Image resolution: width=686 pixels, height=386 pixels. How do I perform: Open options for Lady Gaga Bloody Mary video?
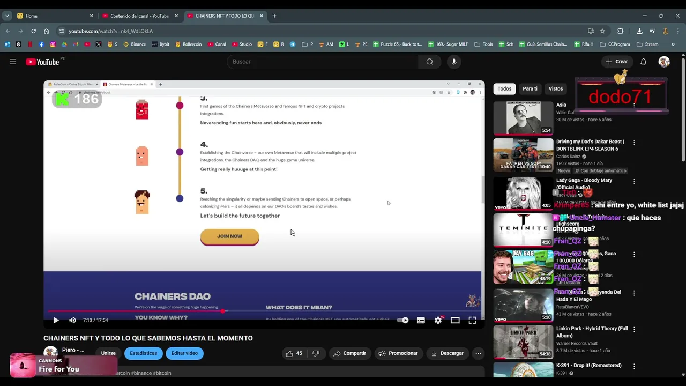[634, 181]
